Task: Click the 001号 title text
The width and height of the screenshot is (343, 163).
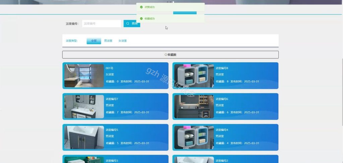Action: [x=110, y=68]
